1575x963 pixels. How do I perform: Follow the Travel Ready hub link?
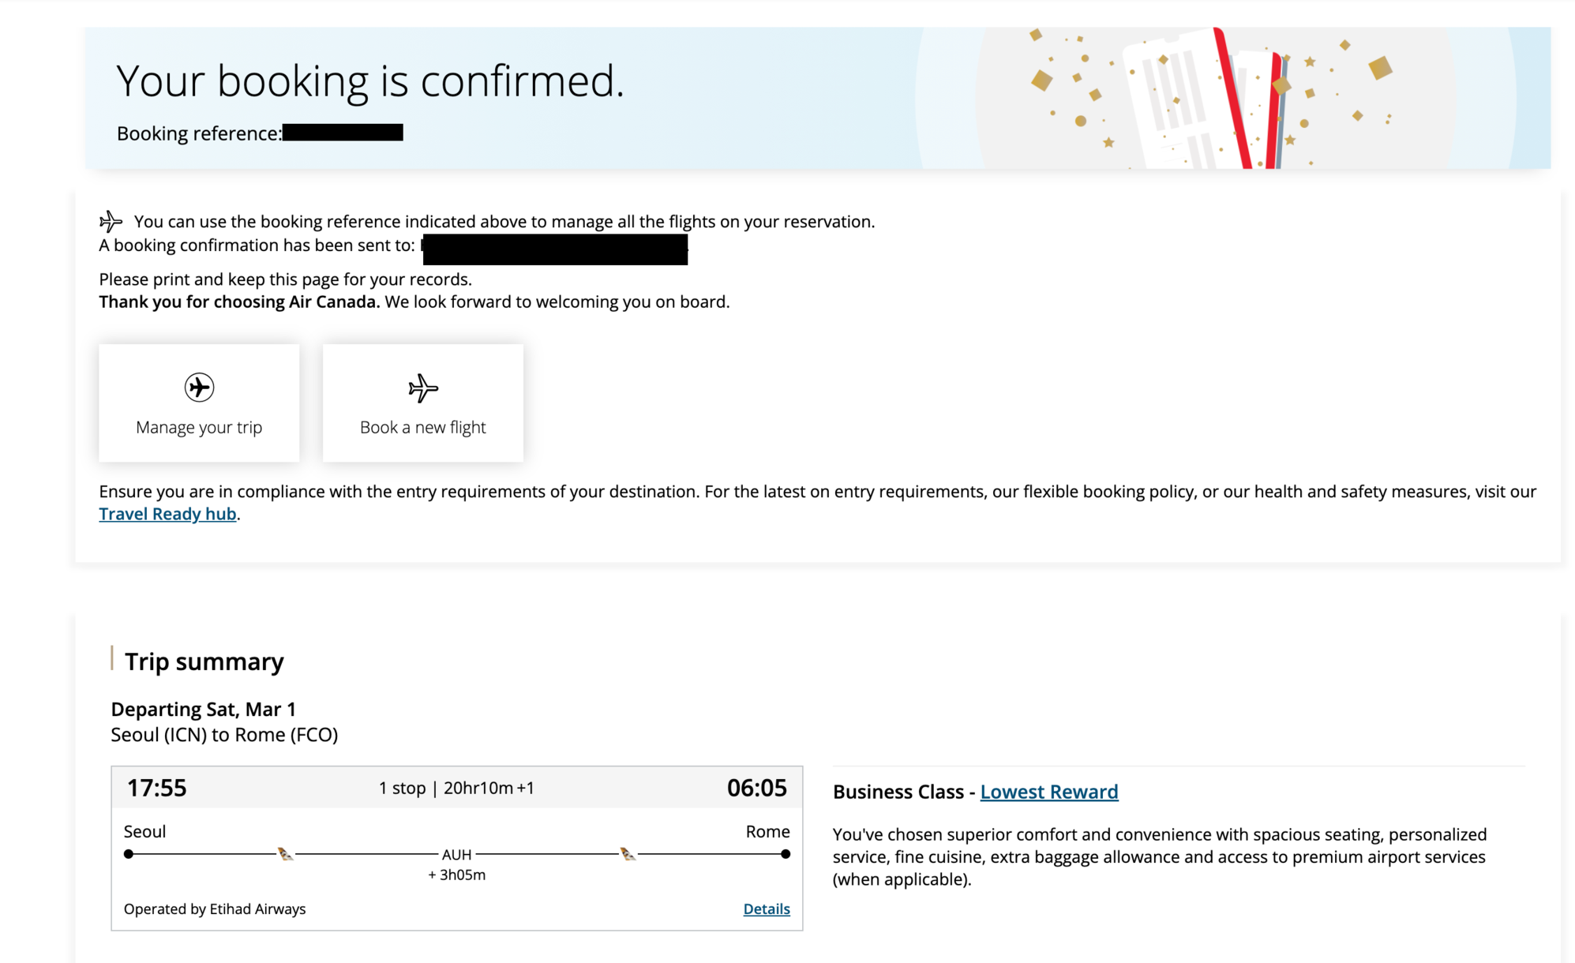[167, 514]
